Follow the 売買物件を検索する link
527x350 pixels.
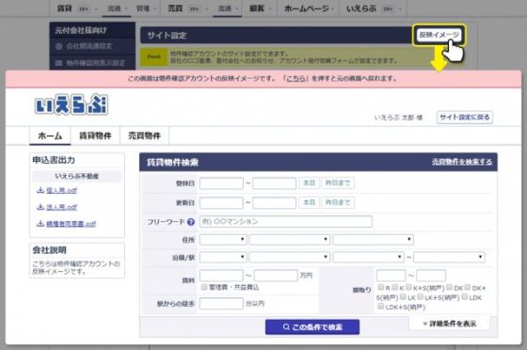[x=462, y=162]
